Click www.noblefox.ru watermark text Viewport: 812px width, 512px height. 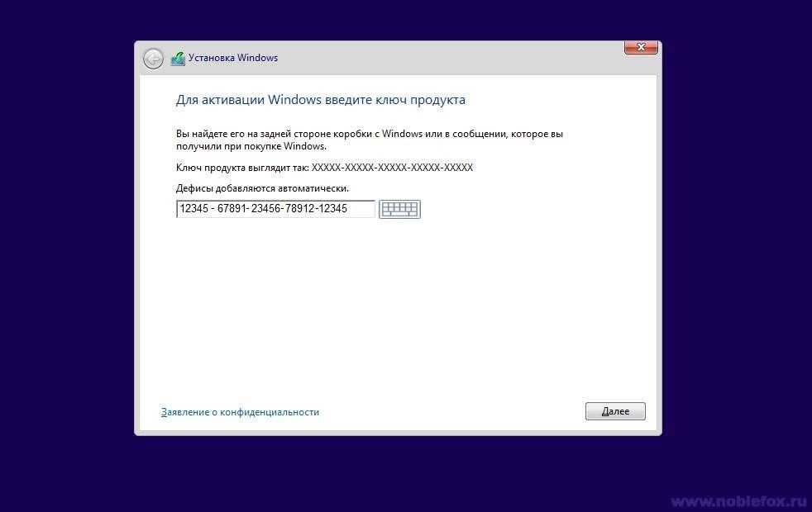click(x=739, y=501)
